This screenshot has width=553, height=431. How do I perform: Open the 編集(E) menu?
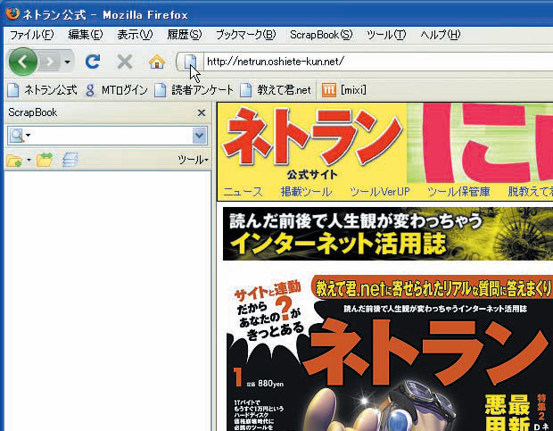[x=86, y=35]
